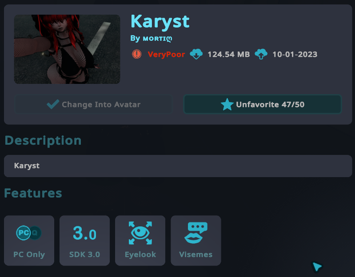Click the VeryPoor performance rating text

[x=166, y=55]
